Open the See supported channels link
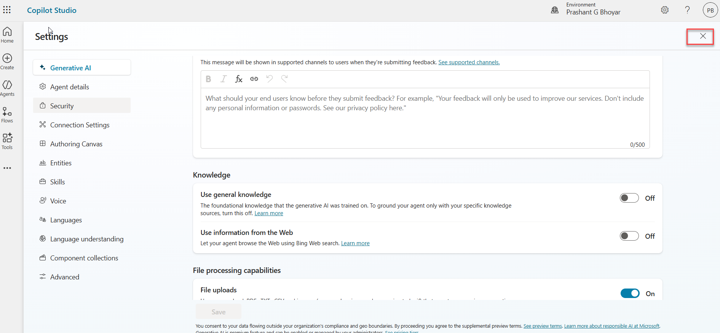 (x=469, y=62)
